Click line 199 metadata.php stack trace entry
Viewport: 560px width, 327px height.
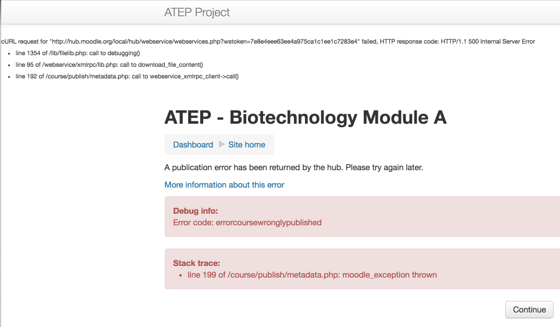[312, 275]
